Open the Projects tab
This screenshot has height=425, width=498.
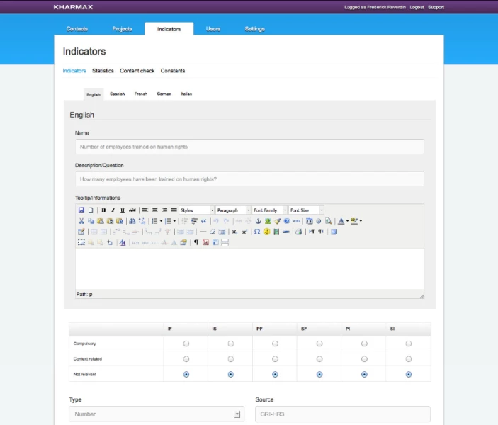pos(123,29)
